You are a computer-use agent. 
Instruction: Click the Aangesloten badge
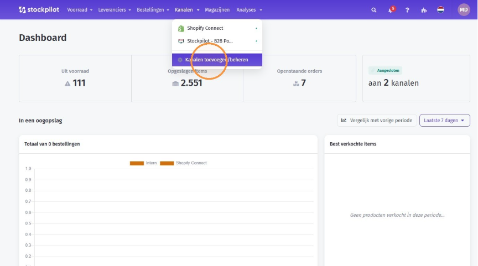pos(385,70)
